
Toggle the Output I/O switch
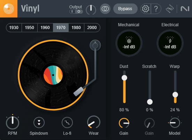(76, 12)
